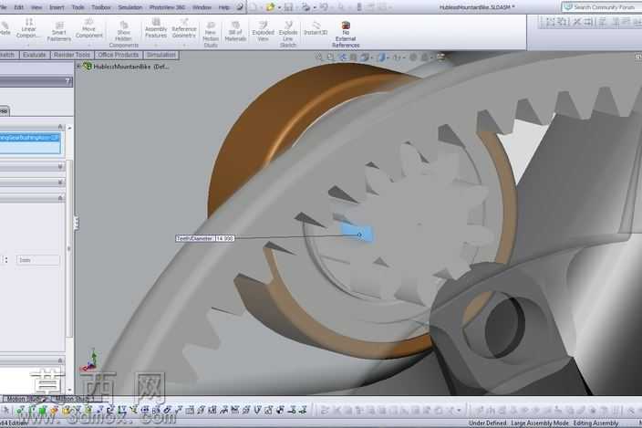The height and width of the screenshot is (428, 642).
Task: Expand the HublessMountainBike flyout tree
Action: coord(78,66)
